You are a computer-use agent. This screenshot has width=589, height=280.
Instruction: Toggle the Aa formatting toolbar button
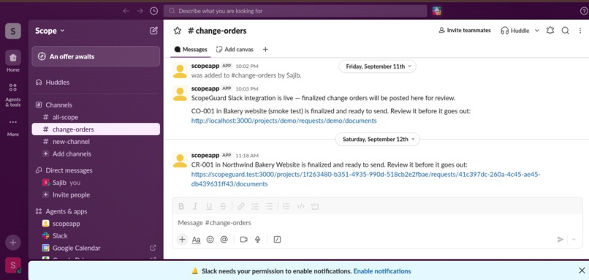pos(196,239)
